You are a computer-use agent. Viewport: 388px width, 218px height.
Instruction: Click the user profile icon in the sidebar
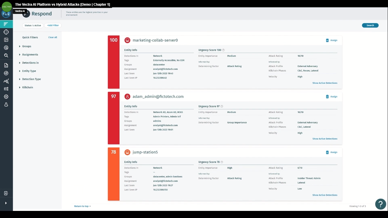(x=6, y=104)
